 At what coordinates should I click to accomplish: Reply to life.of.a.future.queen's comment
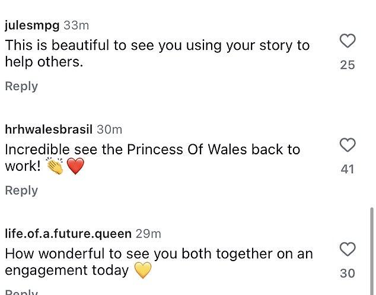[x=21, y=293]
